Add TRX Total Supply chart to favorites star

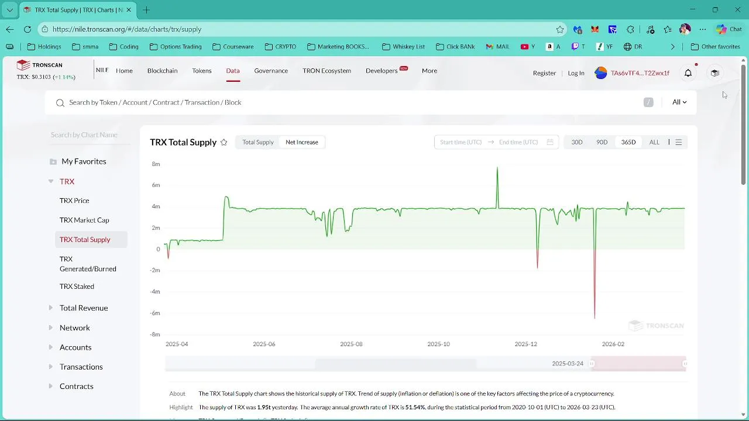point(224,142)
